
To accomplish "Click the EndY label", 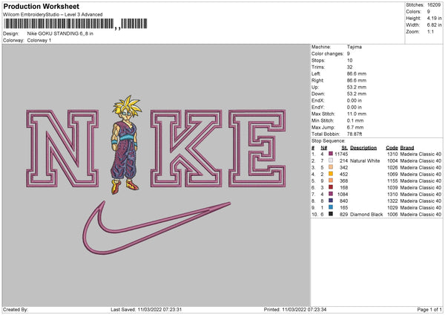I will 318,107.
